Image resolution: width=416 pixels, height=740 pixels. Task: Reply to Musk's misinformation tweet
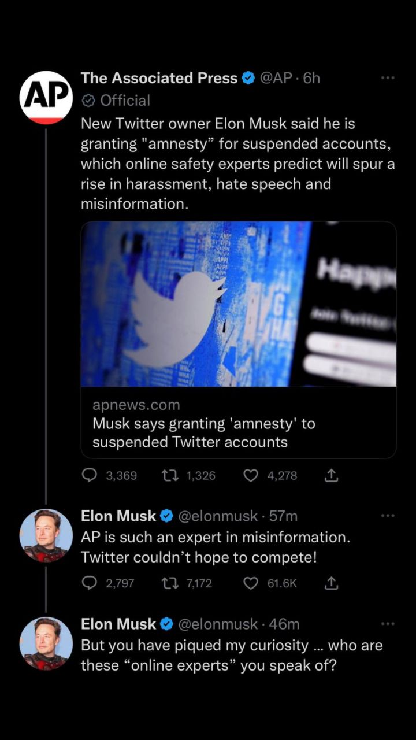[x=90, y=583]
